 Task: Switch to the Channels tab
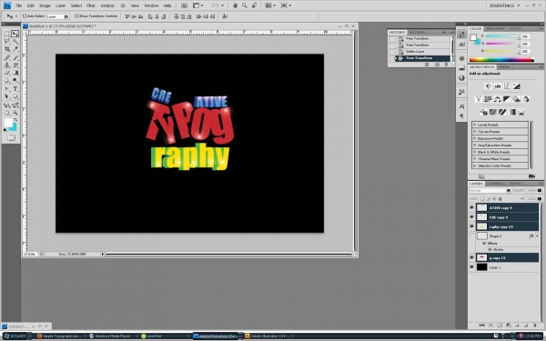click(496, 184)
